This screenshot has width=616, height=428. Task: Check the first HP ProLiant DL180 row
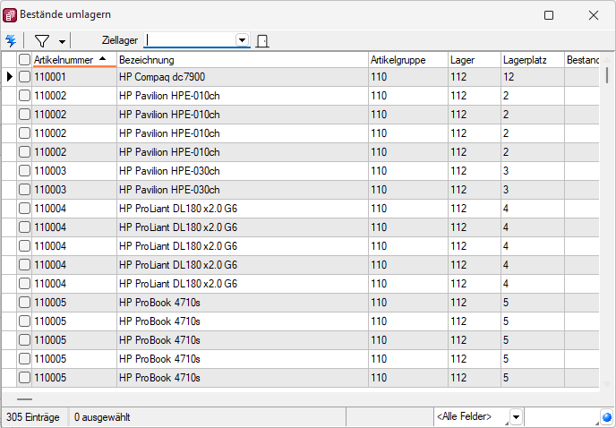coord(24,209)
